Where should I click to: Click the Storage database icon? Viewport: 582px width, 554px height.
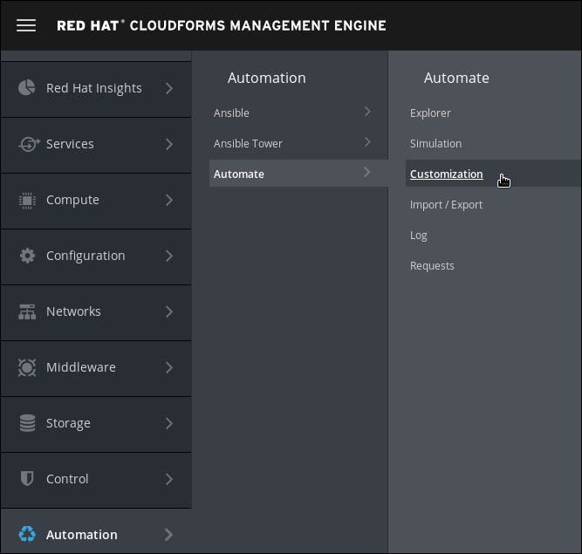pyautogui.click(x=27, y=423)
